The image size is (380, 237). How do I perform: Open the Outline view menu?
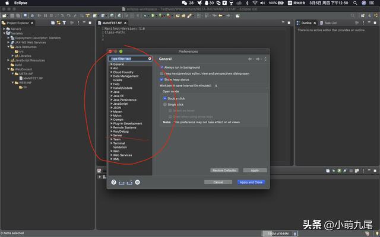coord(363,23)
